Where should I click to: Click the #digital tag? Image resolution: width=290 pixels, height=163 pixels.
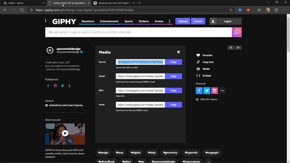135,153
